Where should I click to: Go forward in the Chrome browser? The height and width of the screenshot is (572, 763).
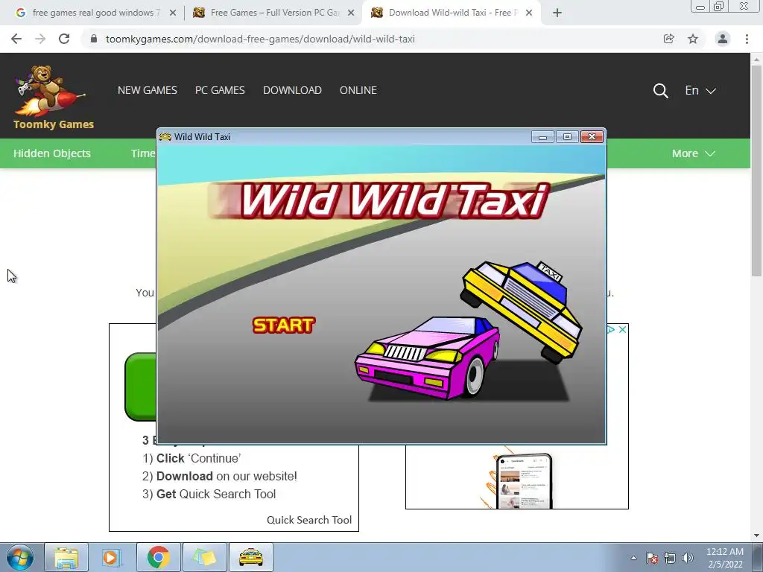[40, 39]
